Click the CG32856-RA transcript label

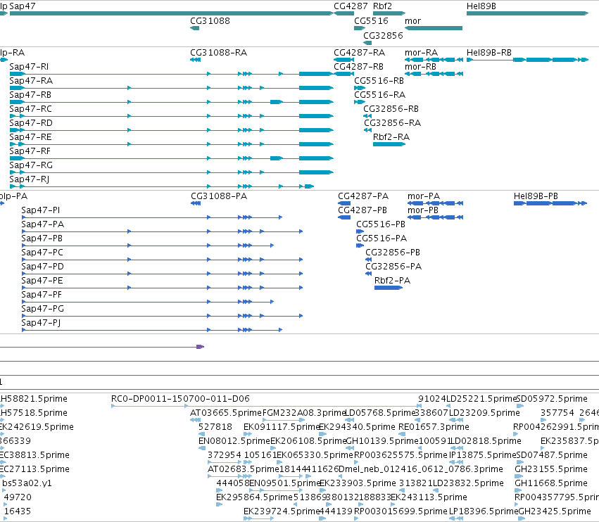392,123
